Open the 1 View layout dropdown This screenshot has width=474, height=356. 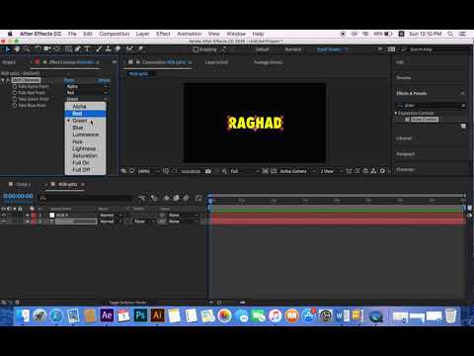click(x=331, y=171)
